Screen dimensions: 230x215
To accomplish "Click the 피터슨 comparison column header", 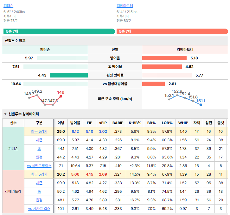I will [45, 50].
